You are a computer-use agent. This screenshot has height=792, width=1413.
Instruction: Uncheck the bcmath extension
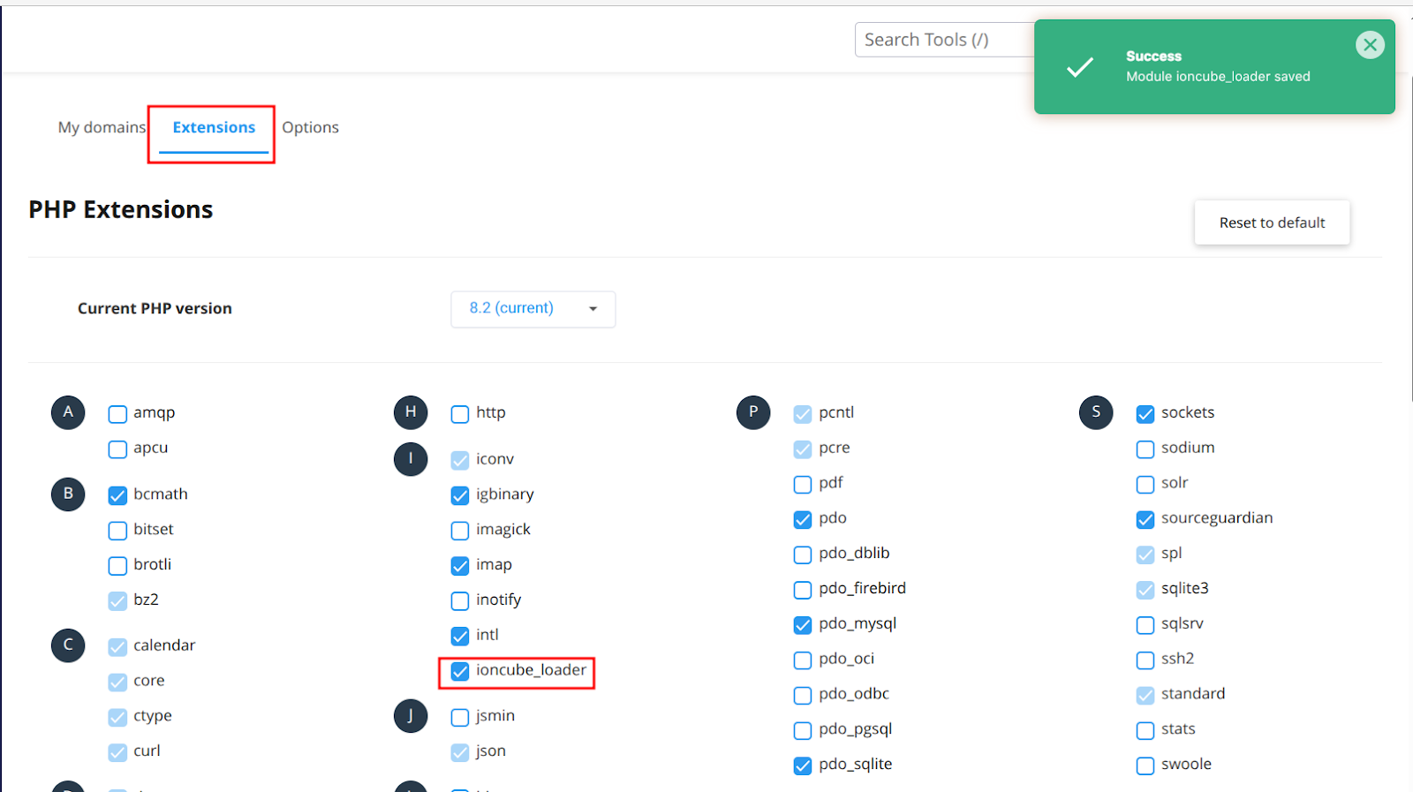pyautogui.click(x=117, y=495)
